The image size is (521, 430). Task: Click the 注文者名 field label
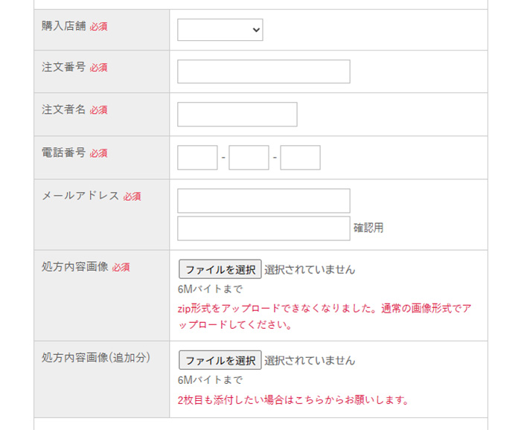[x=64, y=109]
